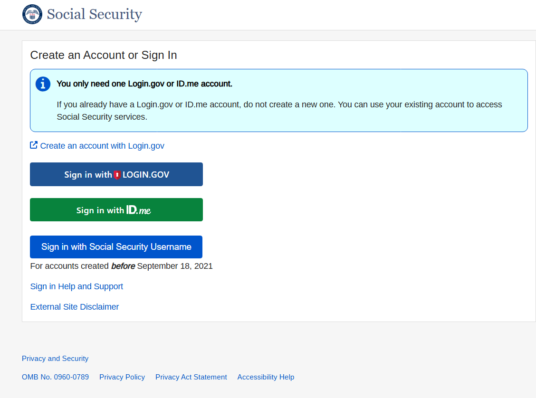Screen dimensions: 536x398
Task: Click the red Login.gov shield icon
Action: [117, 175]
